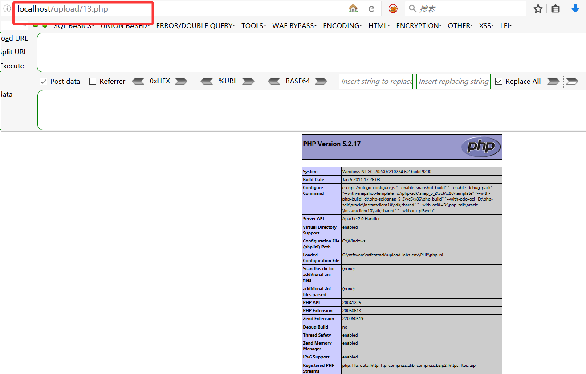The width and height of the screenshot is (586, 374).
Task: Enable the Referrer checkbox
Action: 93,81
